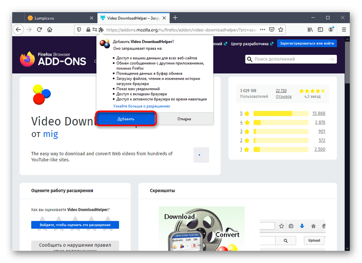Filter reviews by 1 star
This screenshot has width=362, height=263.
pos(245,149)
